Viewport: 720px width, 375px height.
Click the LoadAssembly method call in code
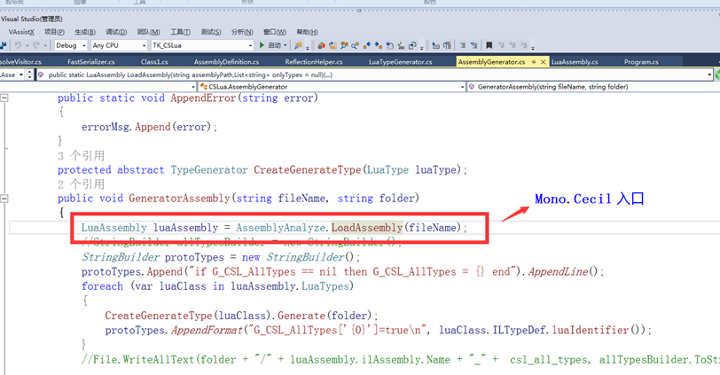click(x=366, y=228)
